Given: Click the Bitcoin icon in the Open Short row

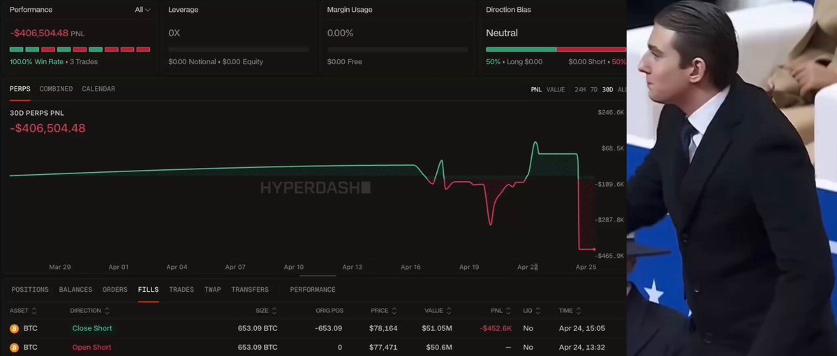Looking at the screenshot, I should click(x=14, y=347).
